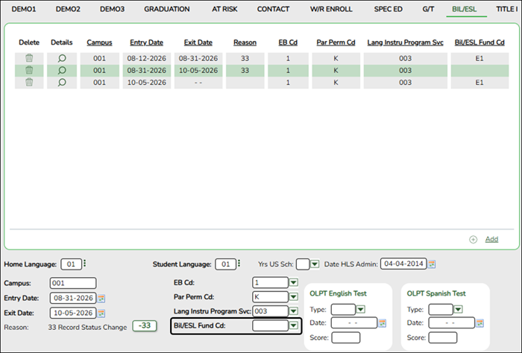Sort by Lang Instru Program Svc header
The image size is (522, 353).
[x=405, y=42]
